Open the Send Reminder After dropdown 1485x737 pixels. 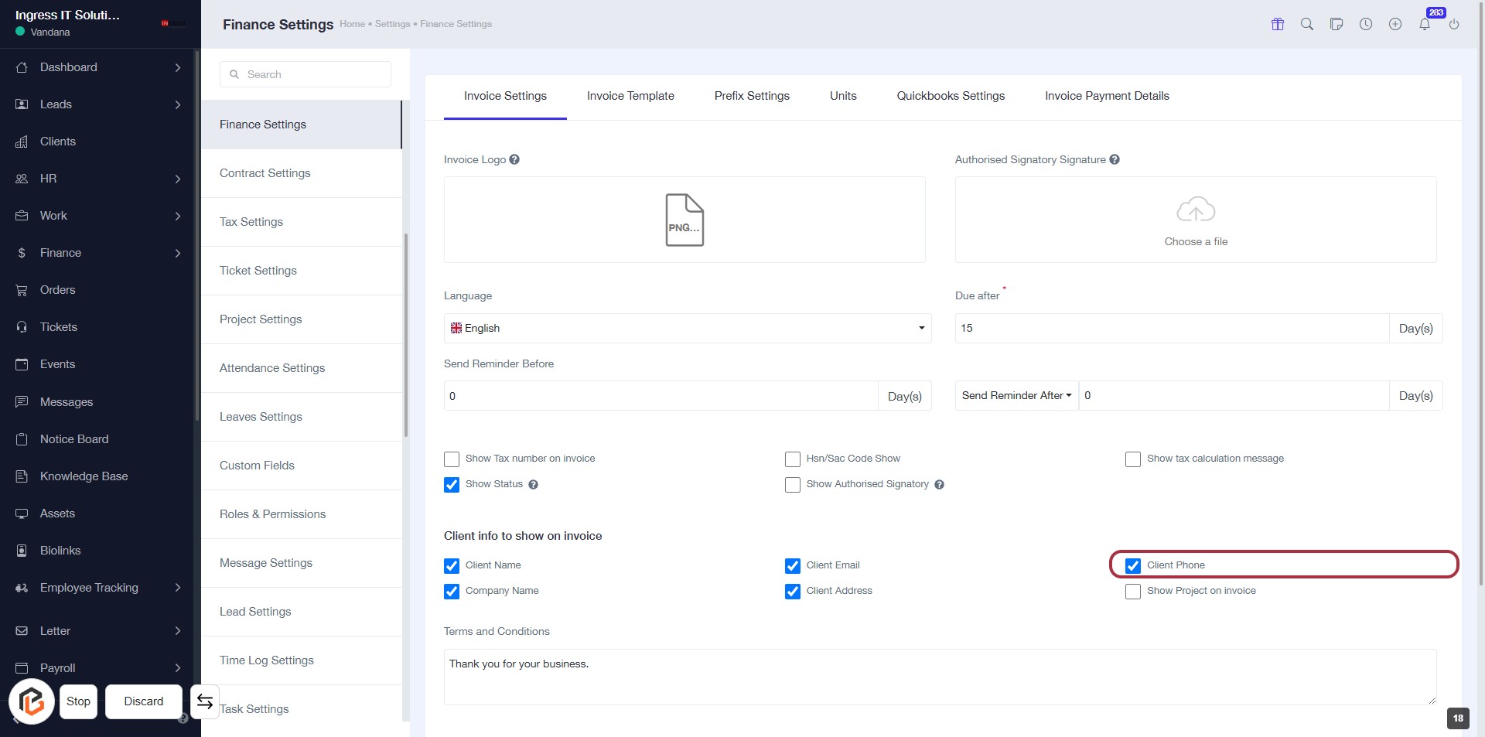point(1016,395)
